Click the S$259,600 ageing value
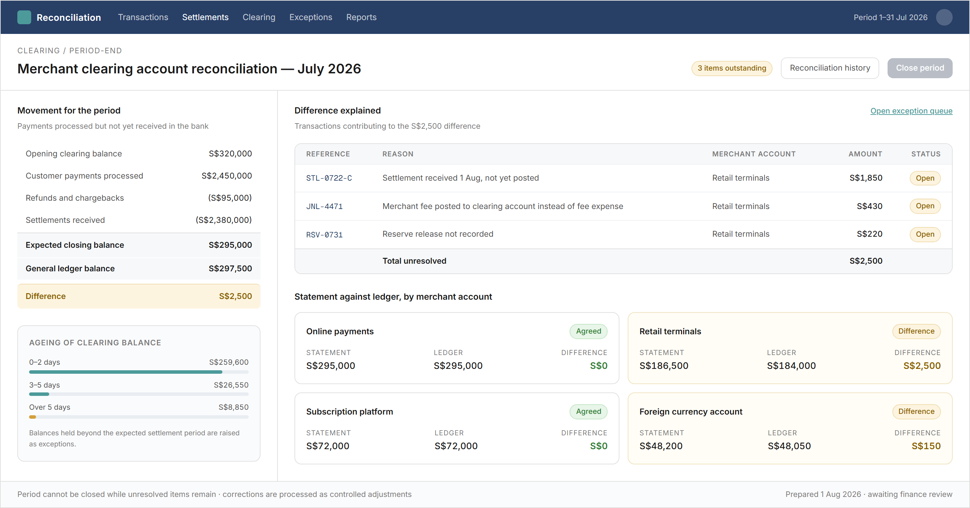Image resolution: width=970 pixels, height=508 pixels. (x=229, y=362)
